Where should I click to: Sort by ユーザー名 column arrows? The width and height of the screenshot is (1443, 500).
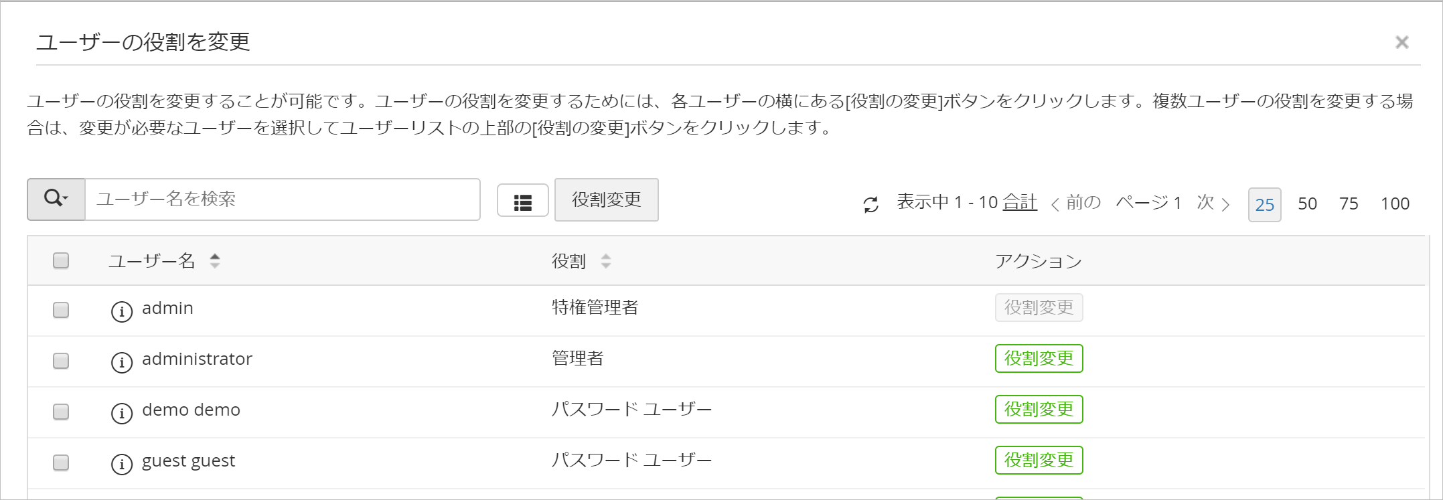coord(214,261)
